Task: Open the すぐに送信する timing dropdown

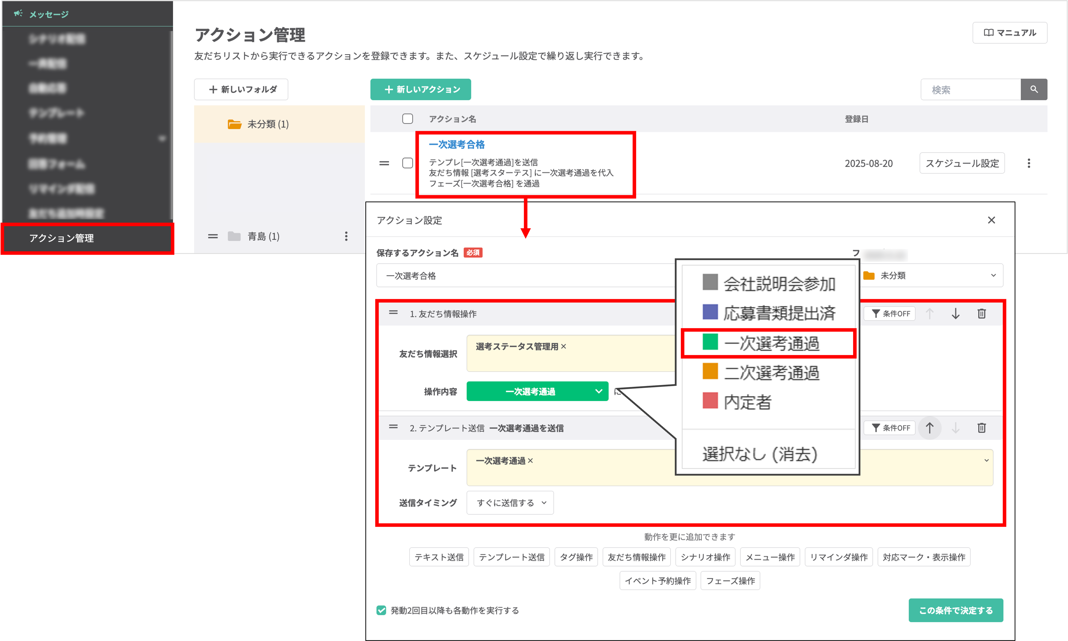Action: (x=510, y=503)
